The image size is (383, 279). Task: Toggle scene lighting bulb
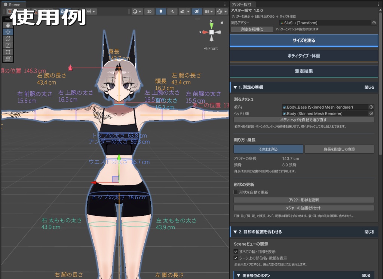coord(161,12)
